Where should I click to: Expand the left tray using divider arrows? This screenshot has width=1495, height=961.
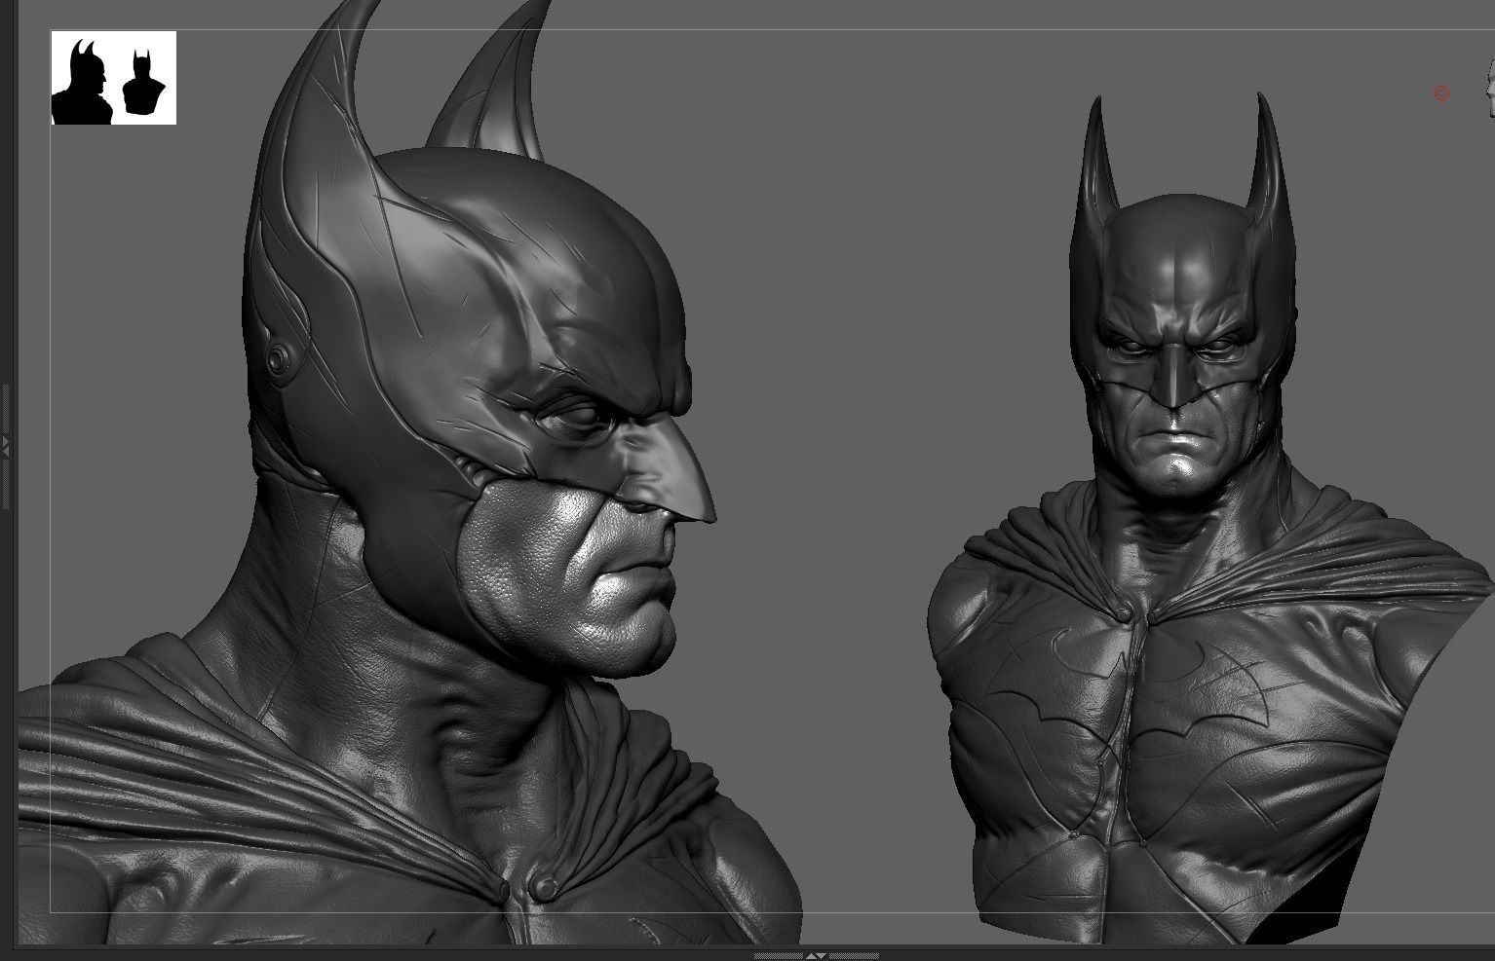pyautogui.click(x=5, y=447)
